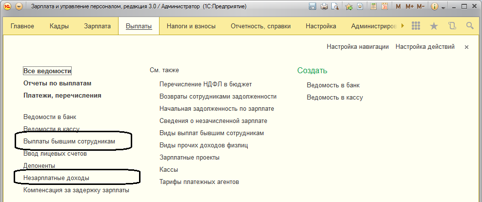The image size is (482, 202).
Task: Open Настройка навигации
Action: click(x=358, y=47)
